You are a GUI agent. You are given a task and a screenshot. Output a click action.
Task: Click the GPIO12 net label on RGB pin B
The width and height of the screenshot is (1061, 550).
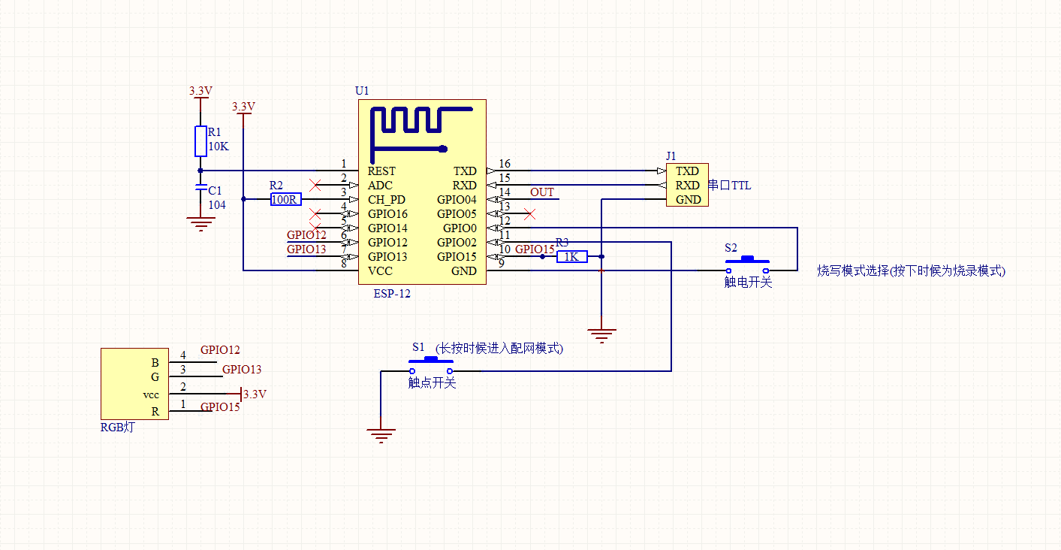(x=220, y=350)
